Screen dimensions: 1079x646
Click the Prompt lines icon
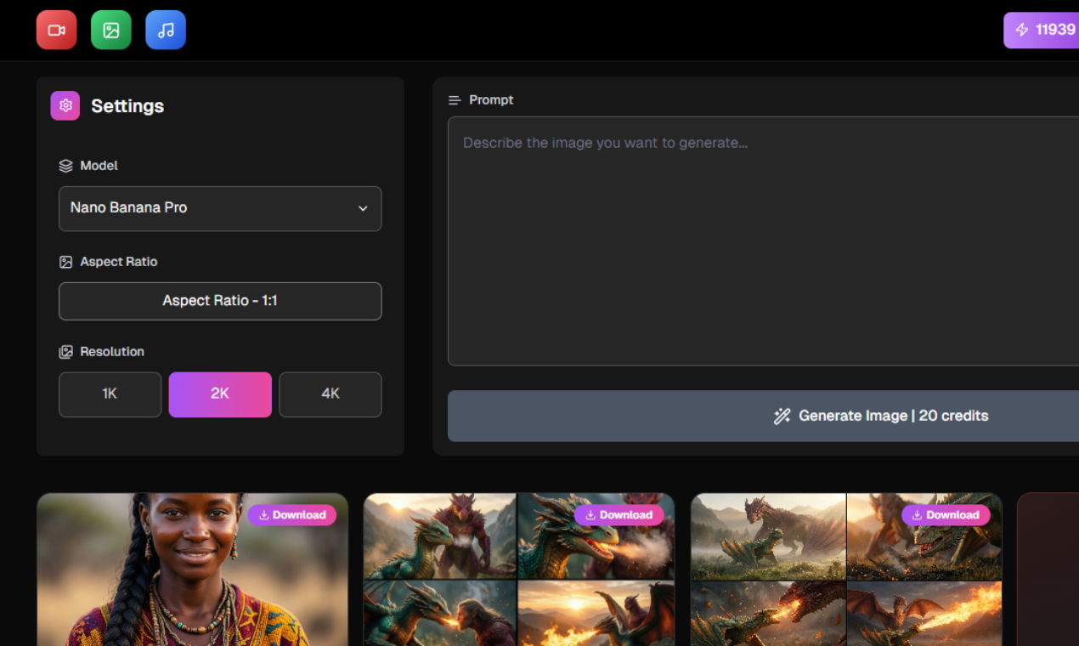(x=454, y=99)
